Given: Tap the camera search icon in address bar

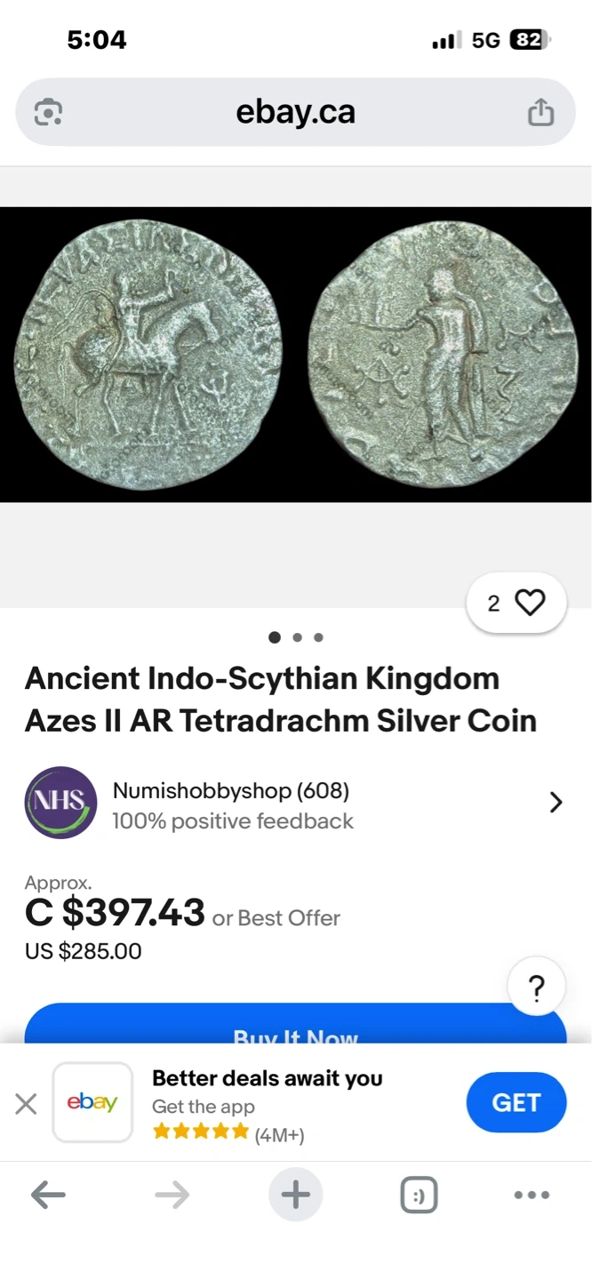Looking at the screenshot, I should click(48, 113).
